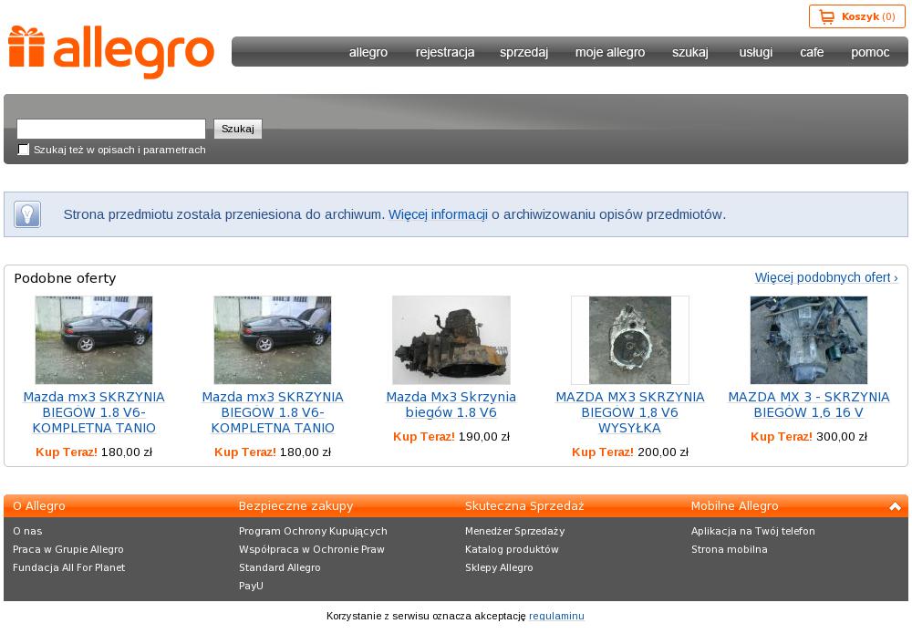The height and width of the screenshot is (634, 912).
Task: Open 'usługi' menu item
Action: [756, 52]
